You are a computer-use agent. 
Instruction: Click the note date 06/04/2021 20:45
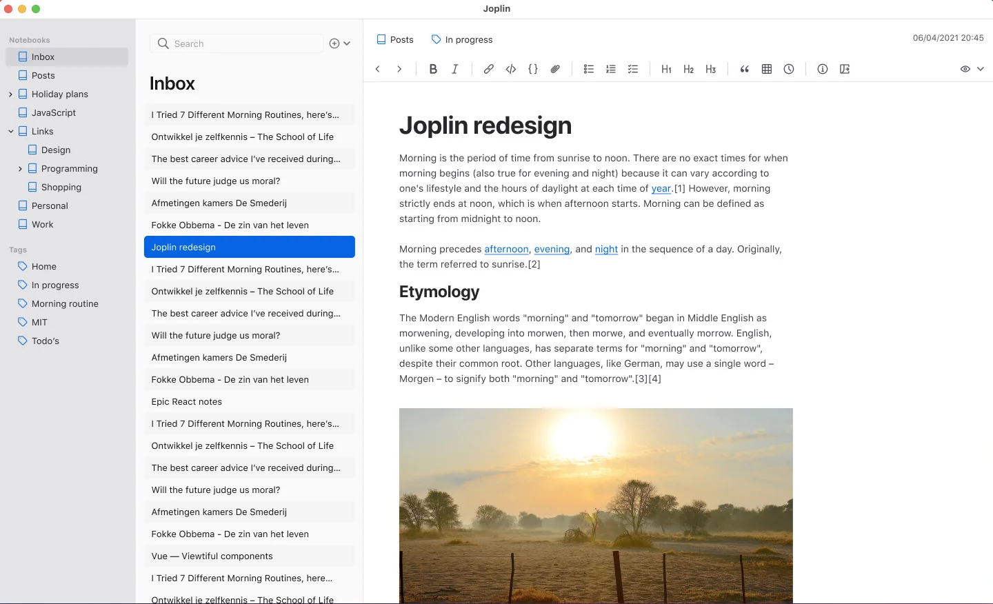tap(948, 38)
